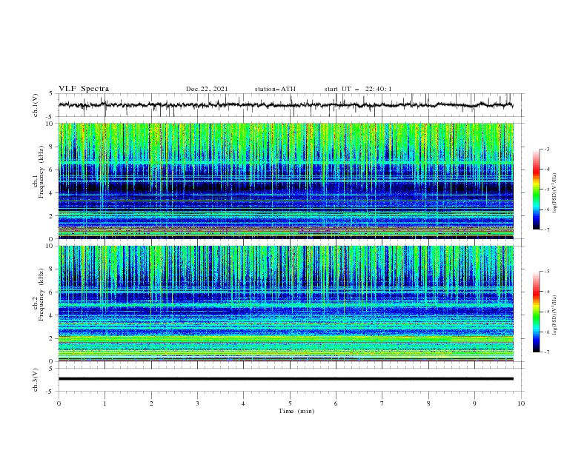587x453 pixels.
Task: Select the "Dec. 22, 2021" date text
Action: (x=207, y=89)
